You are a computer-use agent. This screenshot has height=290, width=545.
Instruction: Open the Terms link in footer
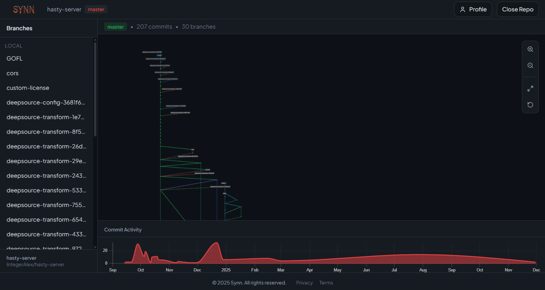click(x=326, y=283)
